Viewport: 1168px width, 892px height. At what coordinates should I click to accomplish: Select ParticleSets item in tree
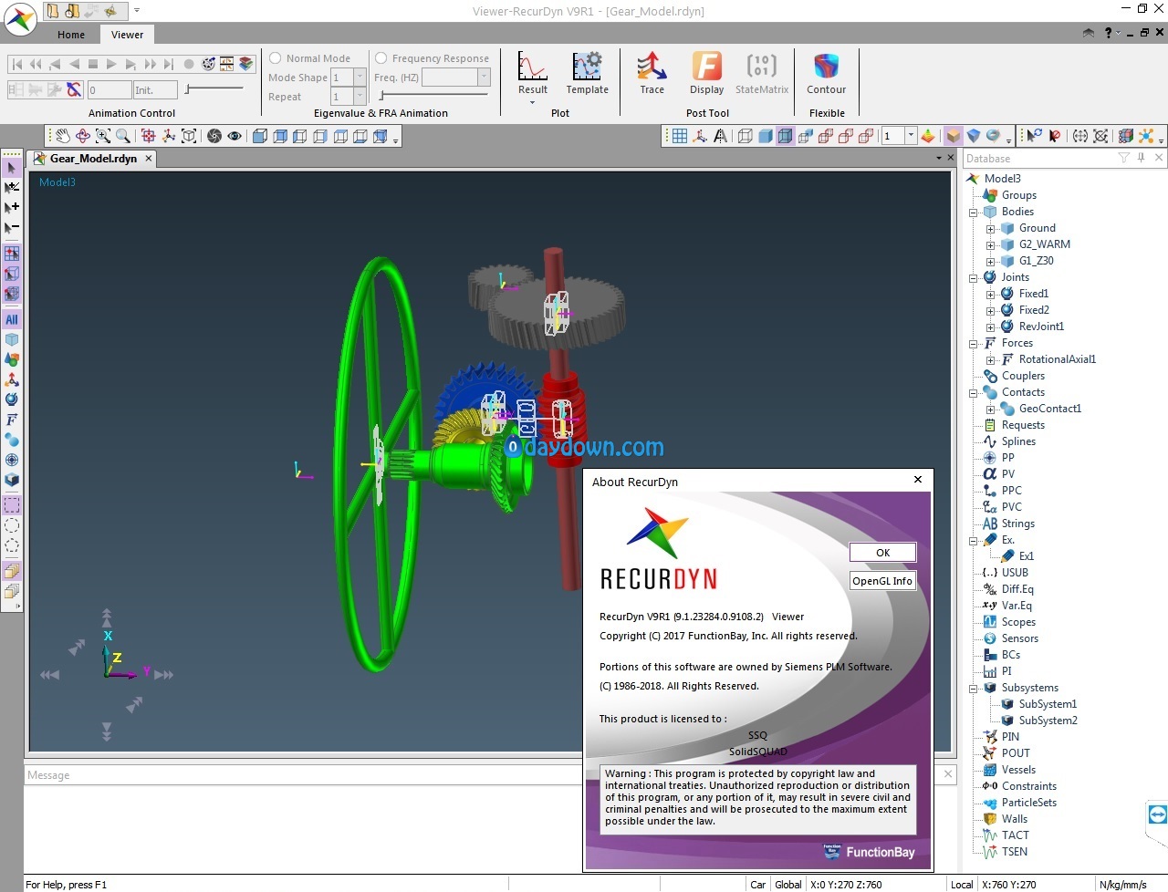point(1029,803)
